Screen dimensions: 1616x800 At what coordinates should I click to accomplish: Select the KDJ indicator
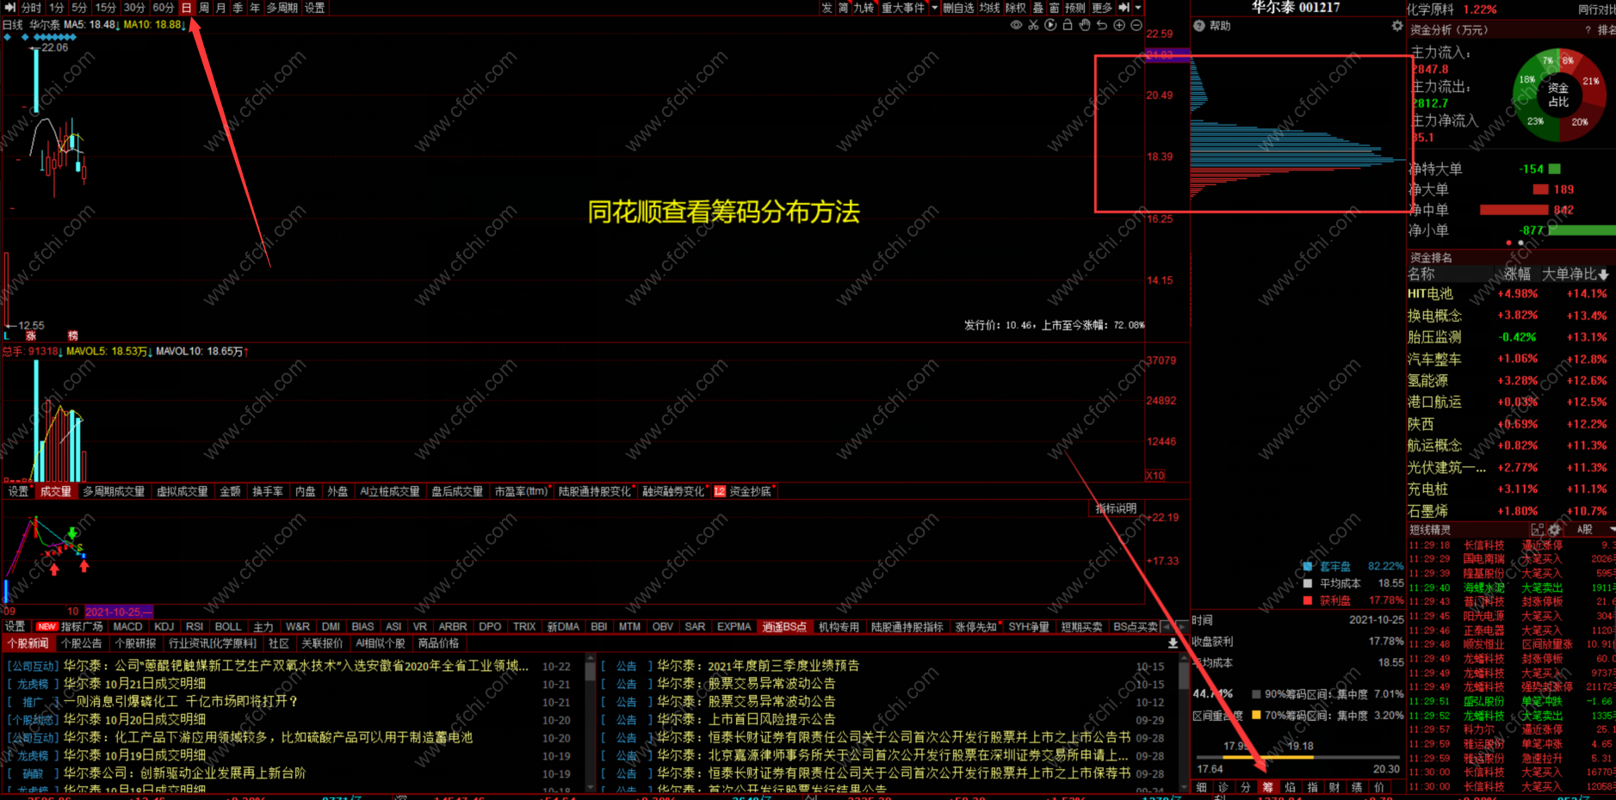164,627
